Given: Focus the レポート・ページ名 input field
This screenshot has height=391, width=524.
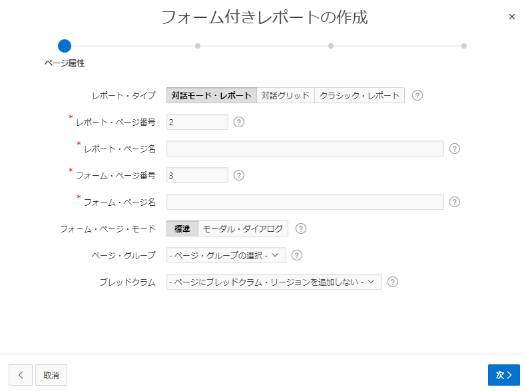Looking at the screenshot, I should coord(305,149).
